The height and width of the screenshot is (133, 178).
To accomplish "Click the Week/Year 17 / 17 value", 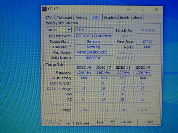I will click(x=147, y=42).
